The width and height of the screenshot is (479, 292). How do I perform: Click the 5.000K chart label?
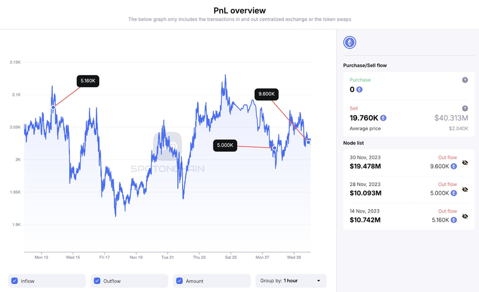click(224, 145)
